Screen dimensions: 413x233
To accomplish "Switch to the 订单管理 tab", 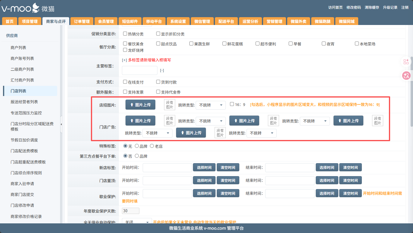I will coord(82,21).
